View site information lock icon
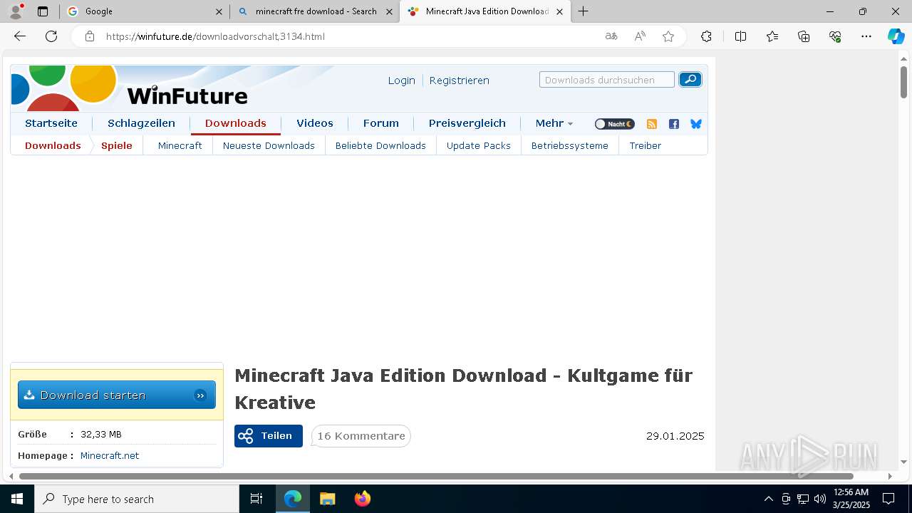 coord(89,36)
